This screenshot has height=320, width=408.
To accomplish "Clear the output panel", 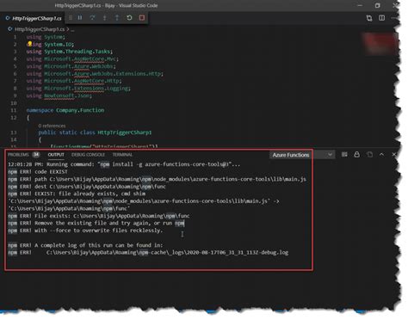I will (x=344, y=155).
